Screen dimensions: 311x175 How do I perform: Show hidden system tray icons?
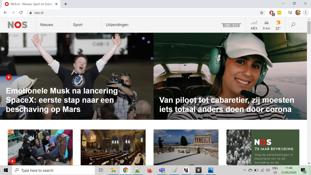pyautogui.click(x=244, y=170)
